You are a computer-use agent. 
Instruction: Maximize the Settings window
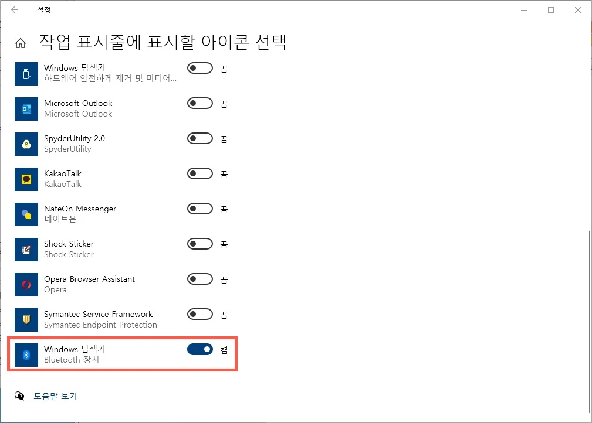[x=551, y=10]
